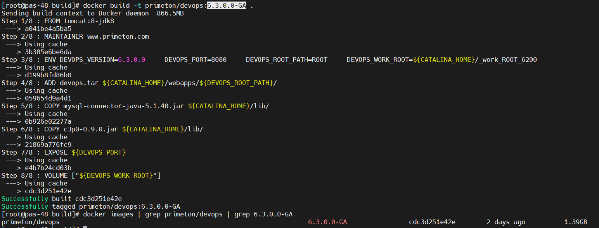Click layer ID 3b305e6be6da
Viewport: 599px width, 228px height.
(48, 52)
